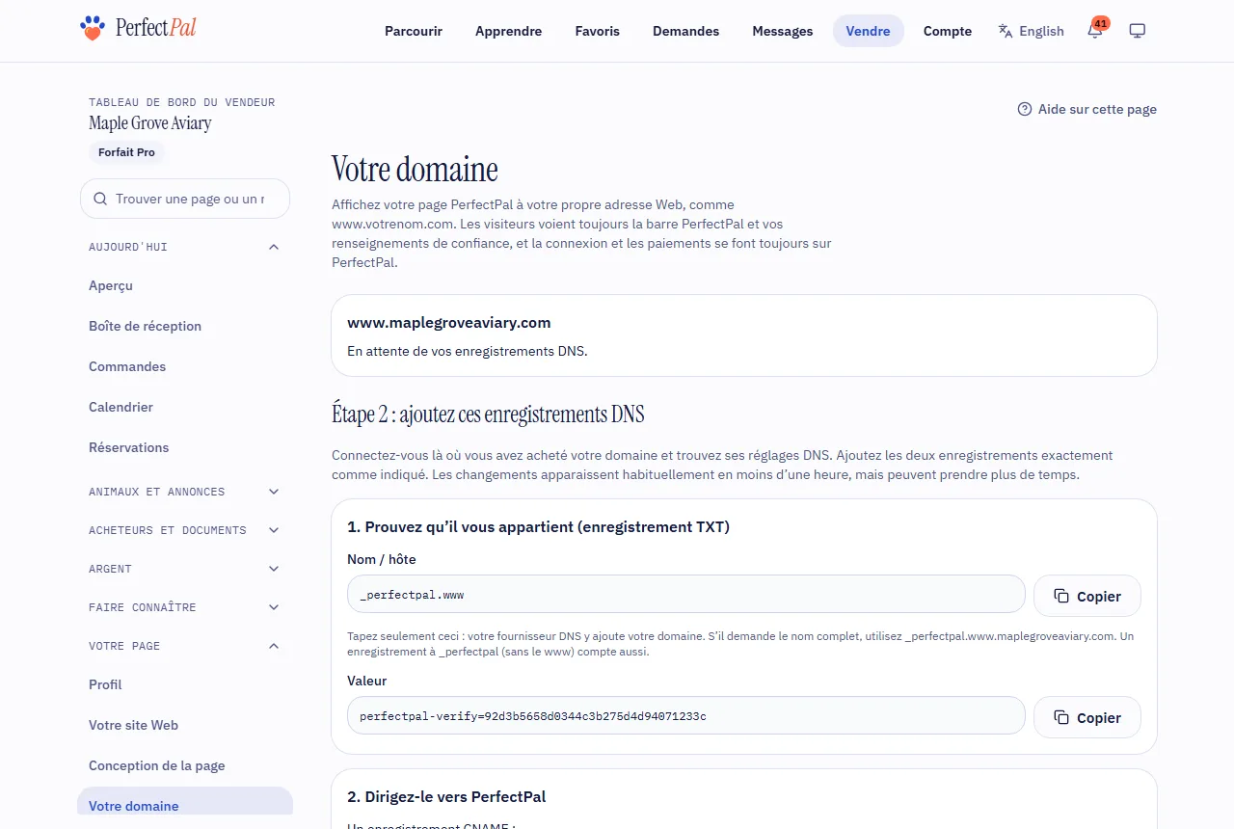Viewport: 1234px width, 829px height.
Task: Click the Maple Grove Aviary seller name
Action: click(150, 123)
